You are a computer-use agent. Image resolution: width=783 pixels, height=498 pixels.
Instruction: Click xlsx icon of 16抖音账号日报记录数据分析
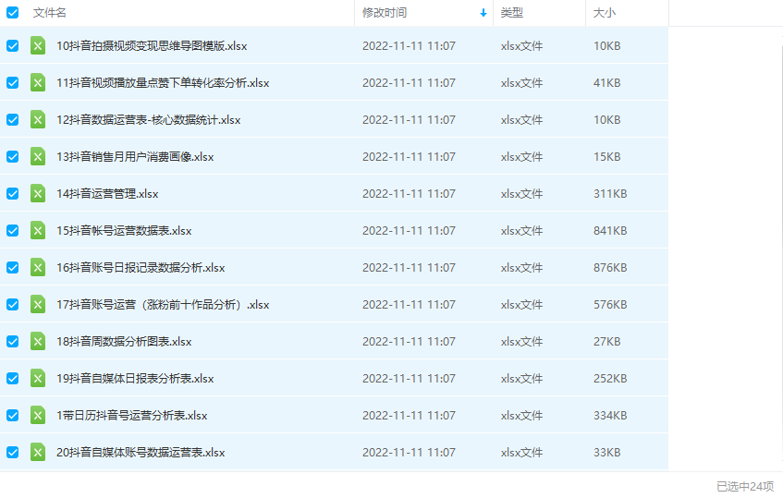click(x=38, y=267)
